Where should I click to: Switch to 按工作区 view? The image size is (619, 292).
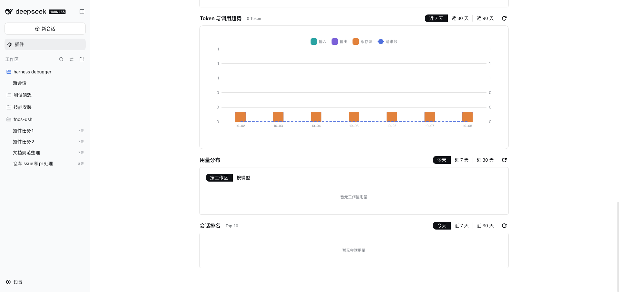pos(219,178)
